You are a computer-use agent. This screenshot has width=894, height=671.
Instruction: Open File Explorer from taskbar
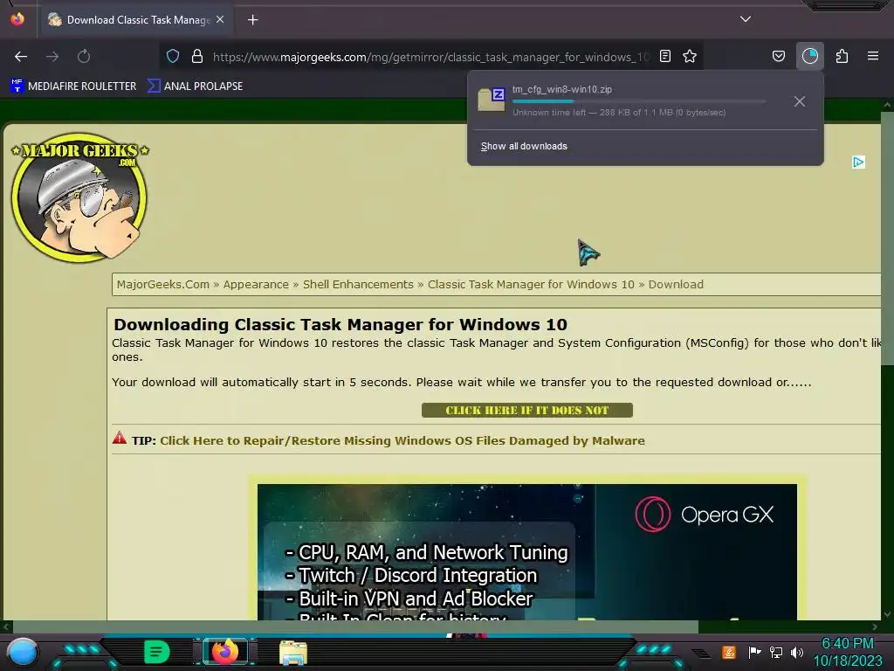click(x=293, y=653)
